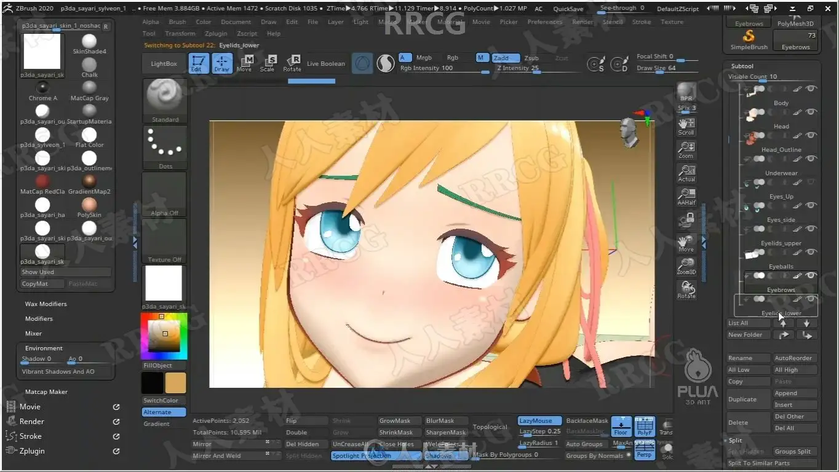Open the Zplugin menu
Image resolution: width=839 pixels, height=472 pixels.
click(x=216, y=34)
